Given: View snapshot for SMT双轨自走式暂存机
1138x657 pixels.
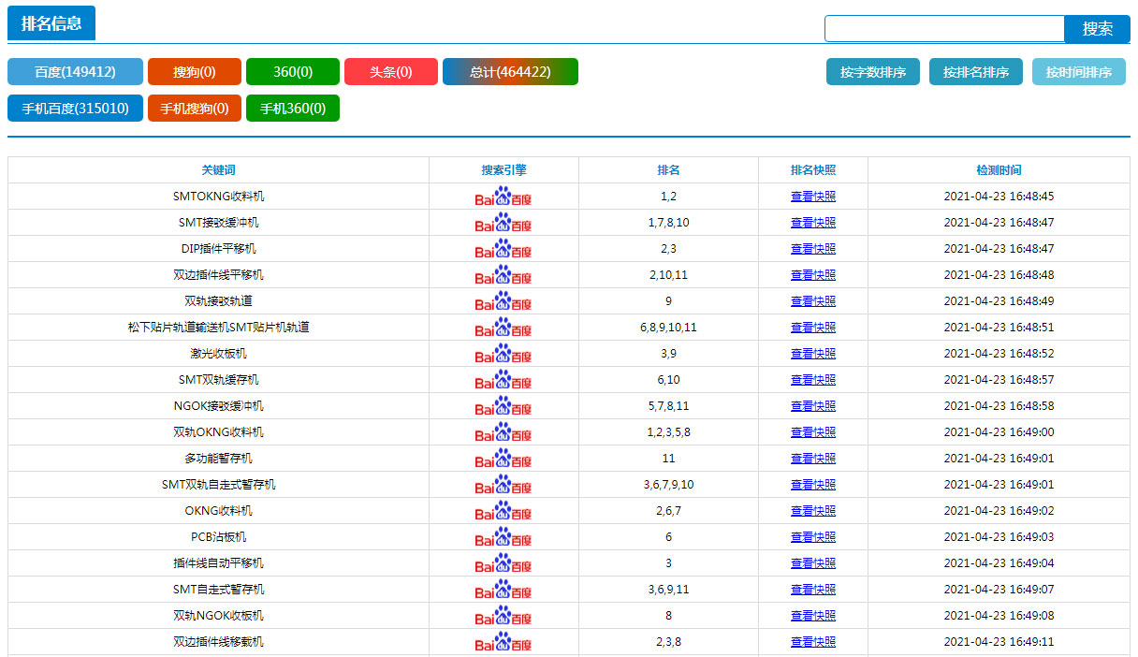Looking at the screenshot, I should click(813, 485).
